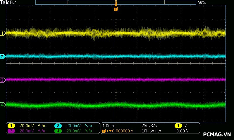Click the Run status label
Viewport: 234px width, 140px height.
13,2
